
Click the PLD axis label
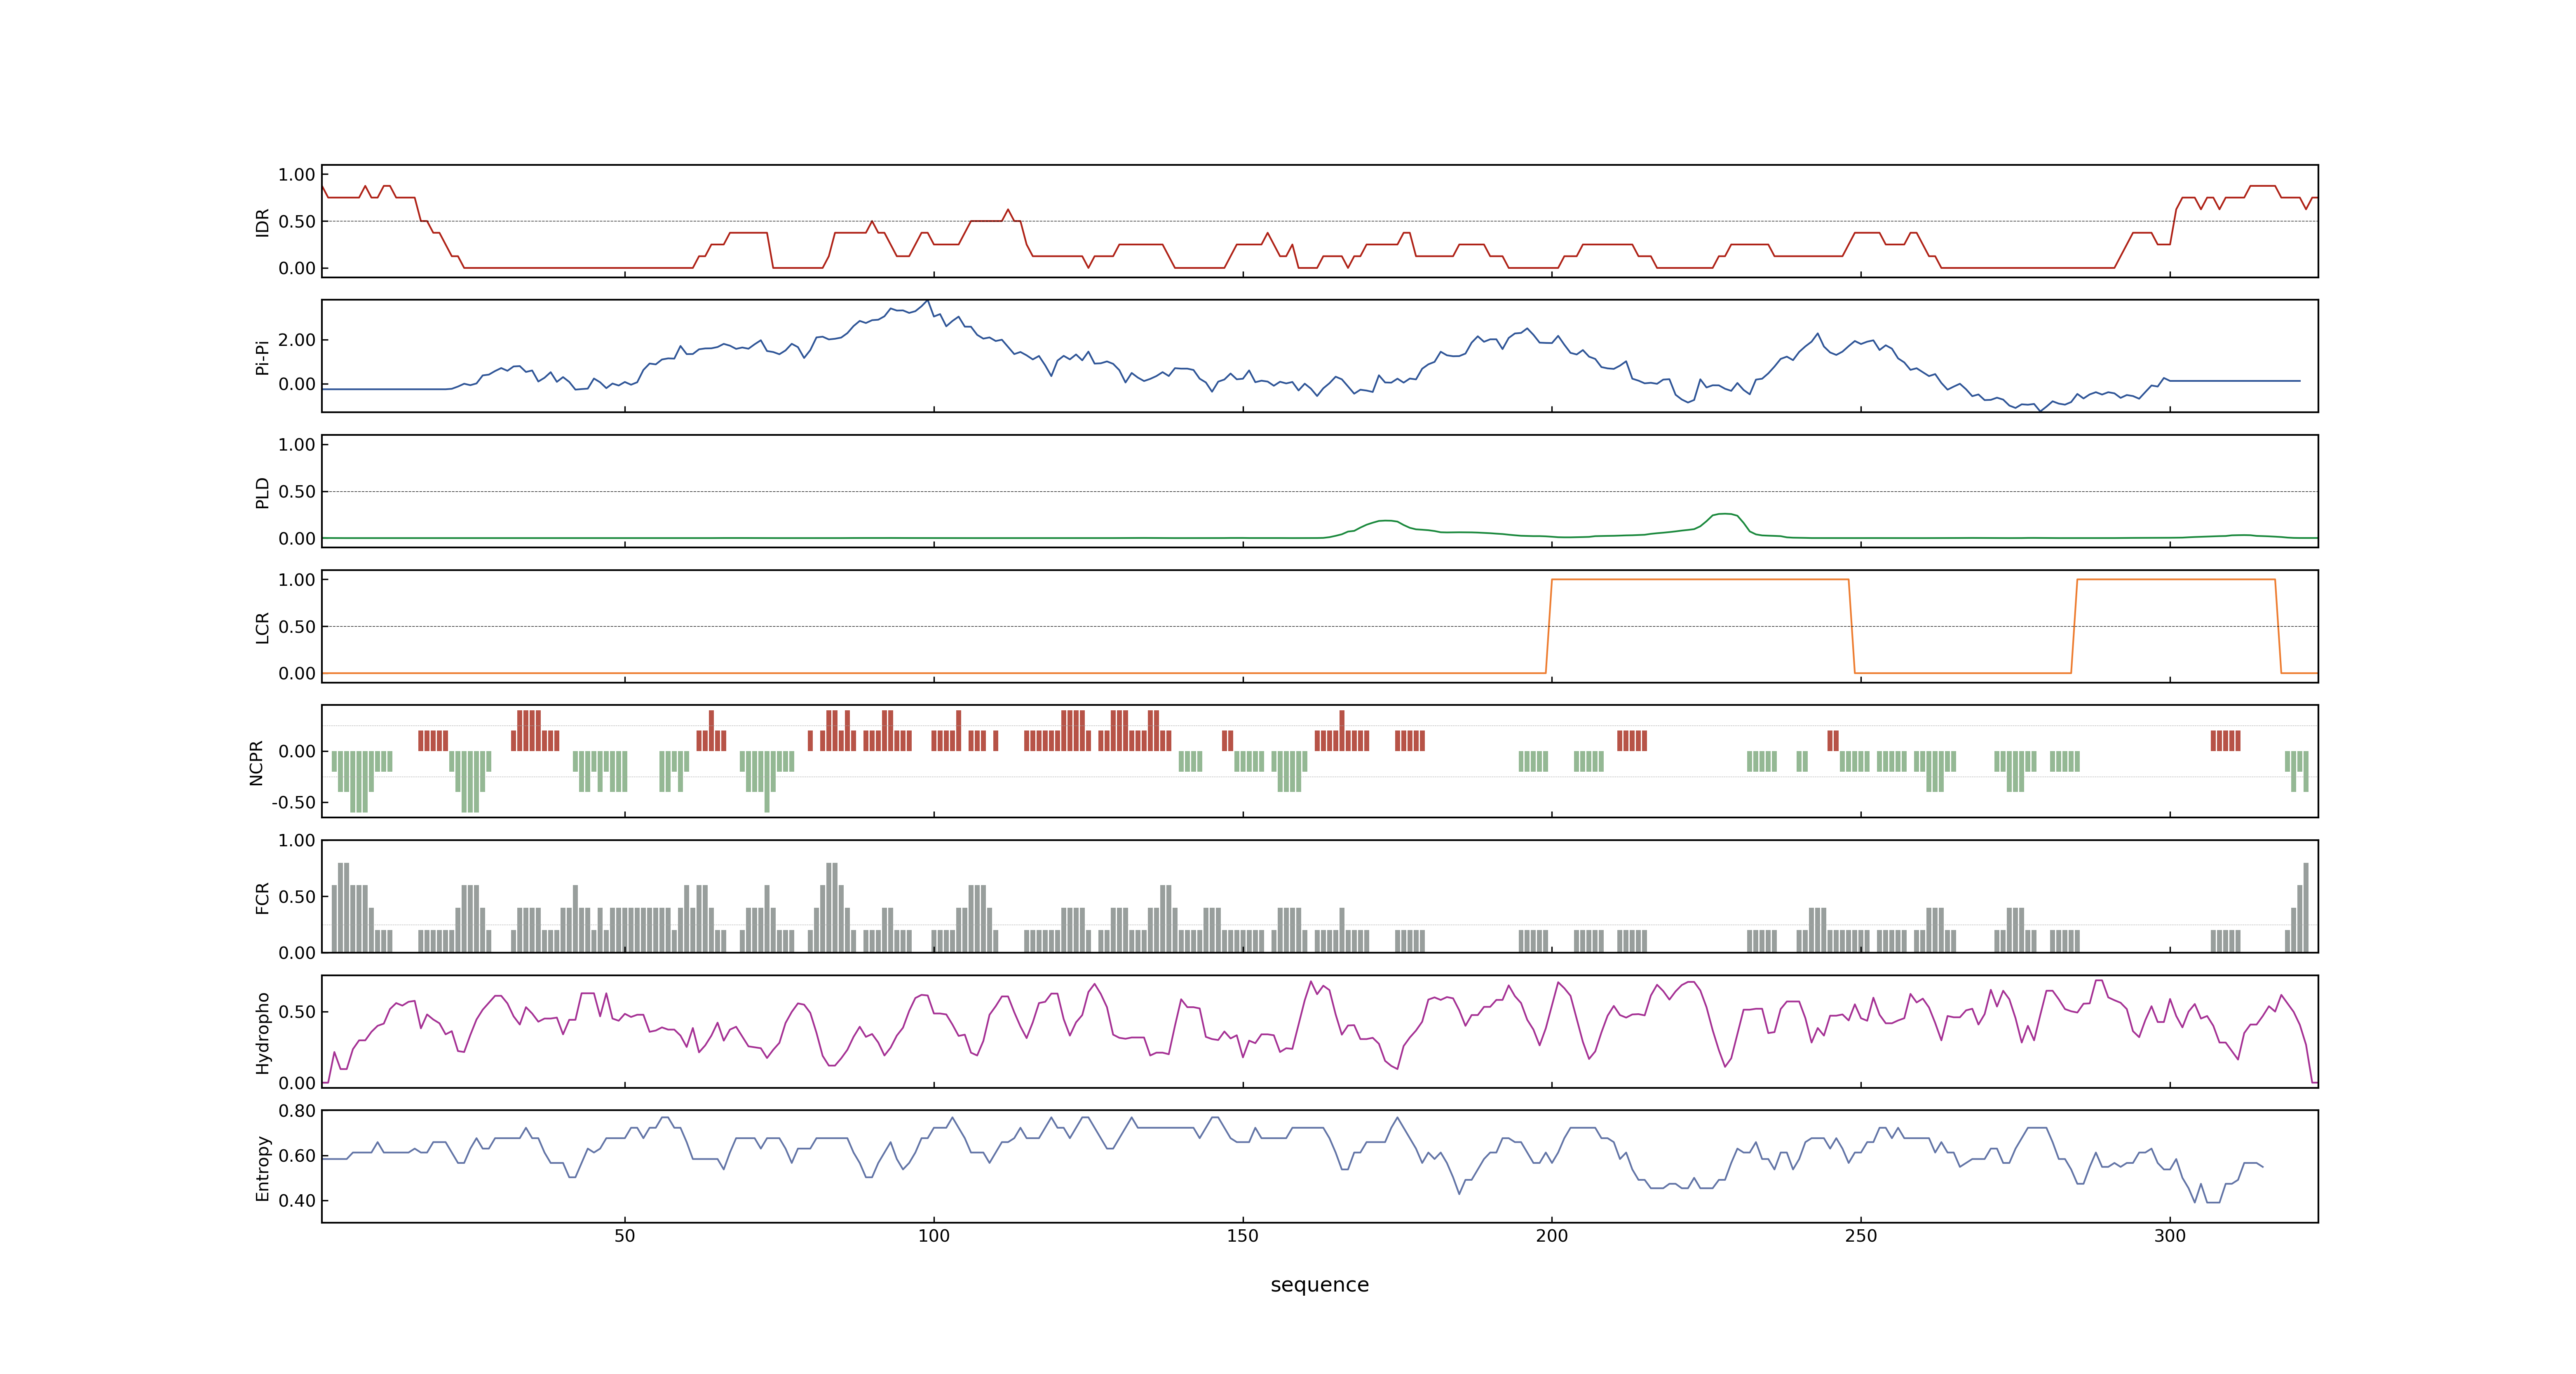tap(263, 492)
